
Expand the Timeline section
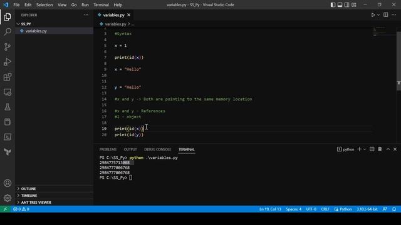(x=54, y=196)
